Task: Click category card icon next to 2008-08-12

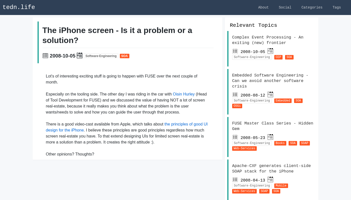Action: pos(270,94)
